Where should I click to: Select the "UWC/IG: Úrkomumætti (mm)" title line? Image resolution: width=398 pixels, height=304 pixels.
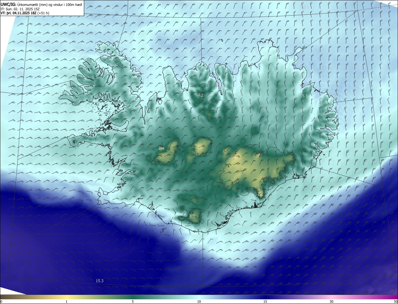pyautogui.click(x=41, y=5)
